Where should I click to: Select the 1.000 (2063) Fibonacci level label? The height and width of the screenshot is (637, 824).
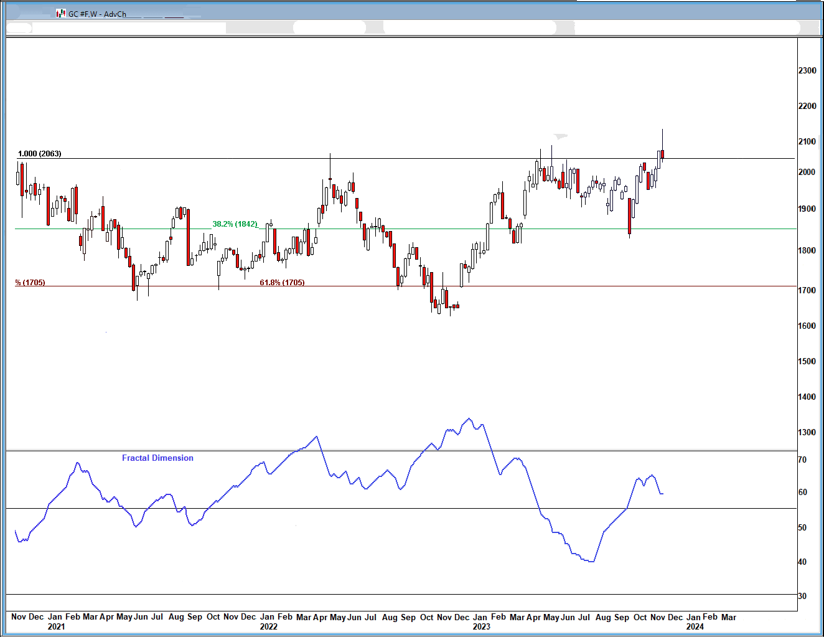[40, 154]
